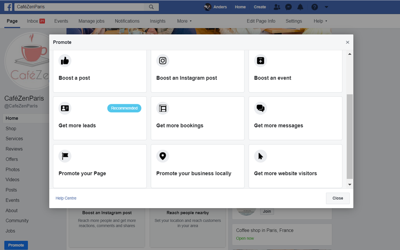Click the Boost an event calendar icon

pyautogui.click(x=260, y=60)
